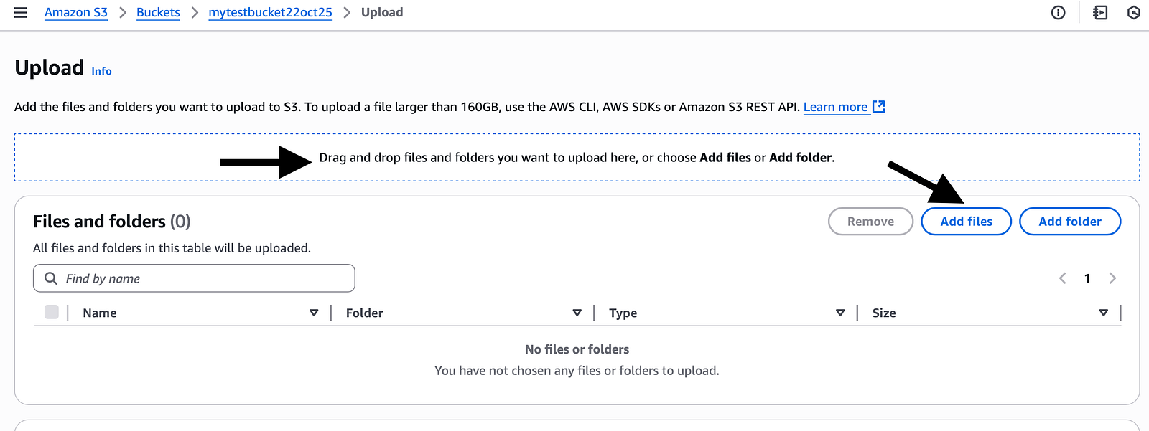Click the hexagon settings icon at top right
The width and height of the screenshot is (1149, 431).
1134,13
